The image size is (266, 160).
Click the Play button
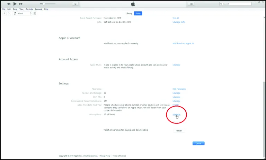[x=15, y=4]
